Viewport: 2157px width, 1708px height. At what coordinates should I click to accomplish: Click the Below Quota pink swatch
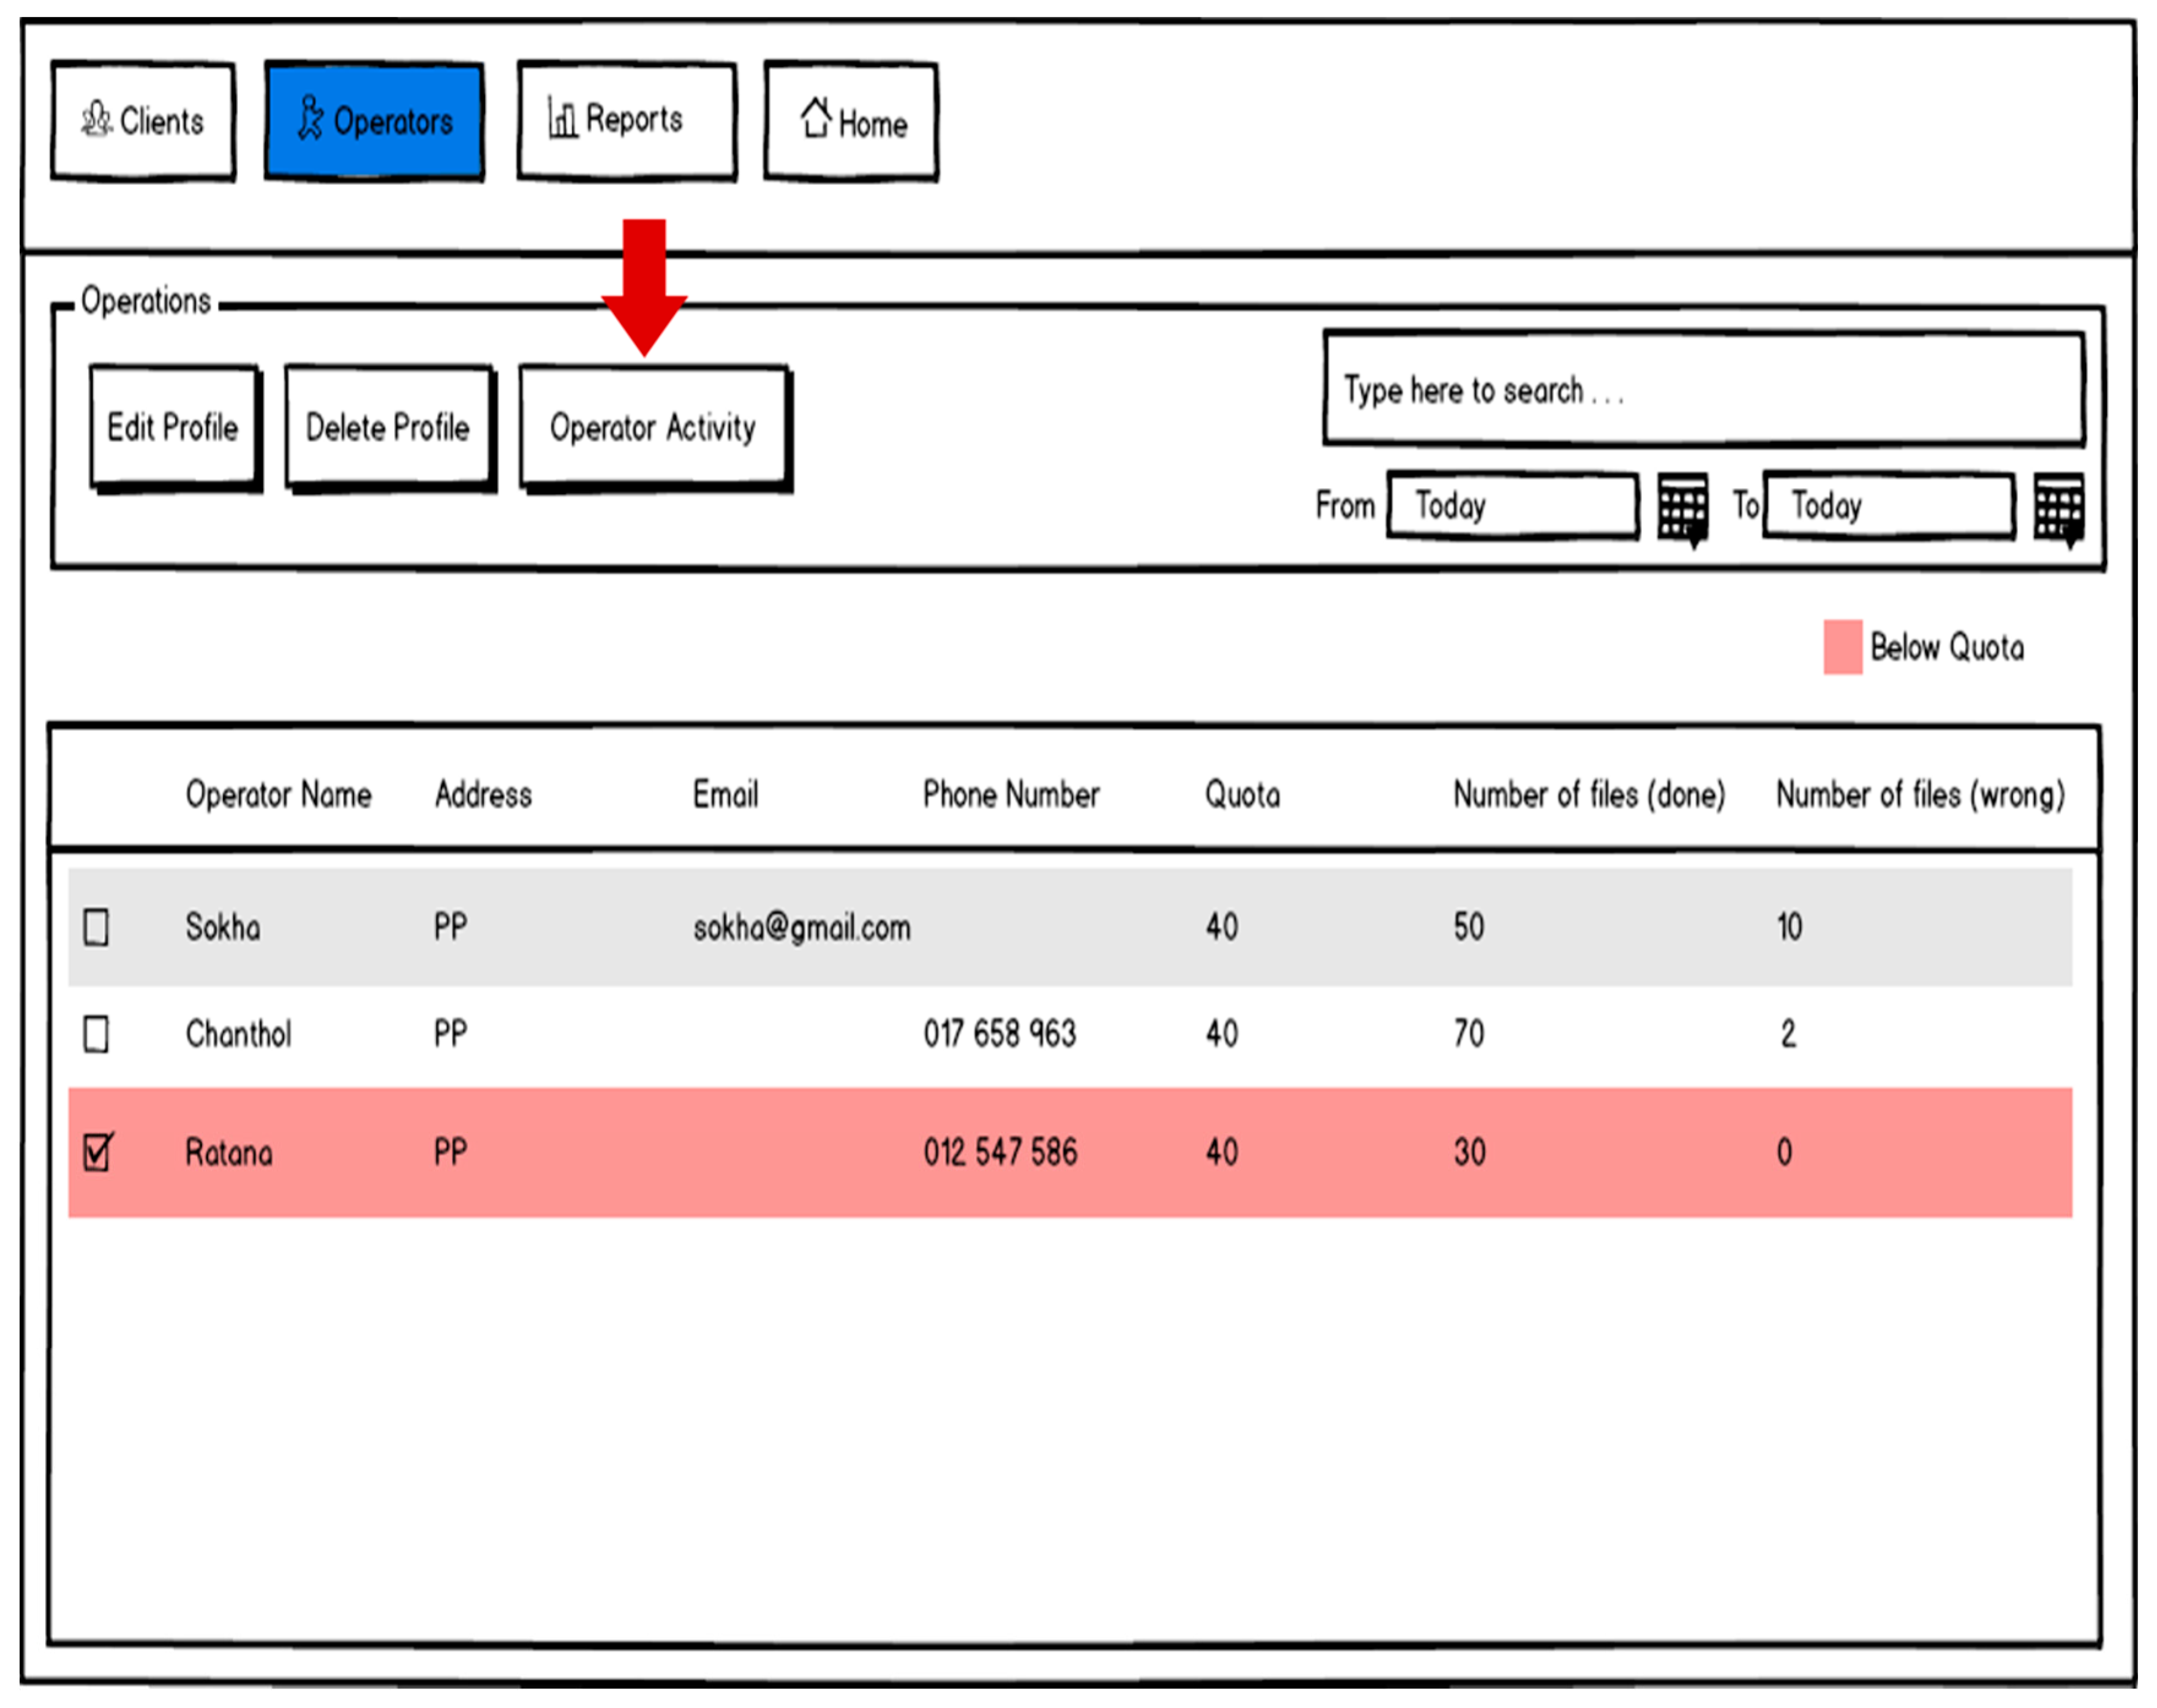coord(1841,646)
